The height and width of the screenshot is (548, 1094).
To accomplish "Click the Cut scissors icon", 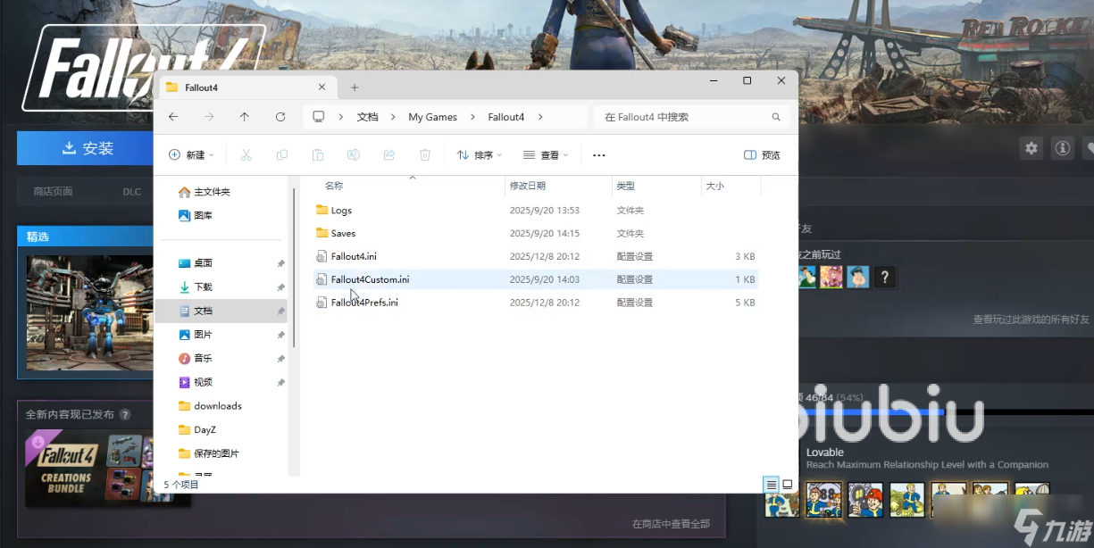I will click(x=246, y=155).
